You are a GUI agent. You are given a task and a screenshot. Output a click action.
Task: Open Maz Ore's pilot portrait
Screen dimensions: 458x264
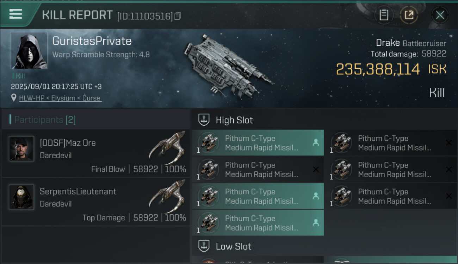pos(21,149)
